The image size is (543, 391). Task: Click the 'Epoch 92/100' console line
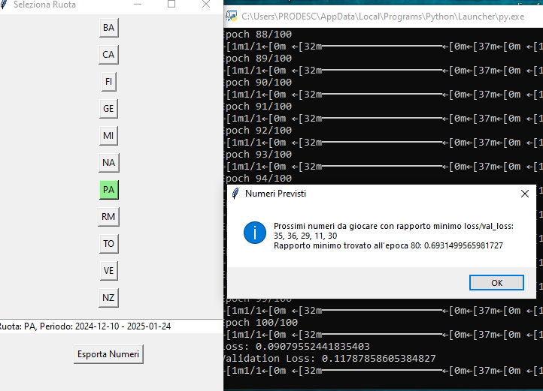click(258, 131)
